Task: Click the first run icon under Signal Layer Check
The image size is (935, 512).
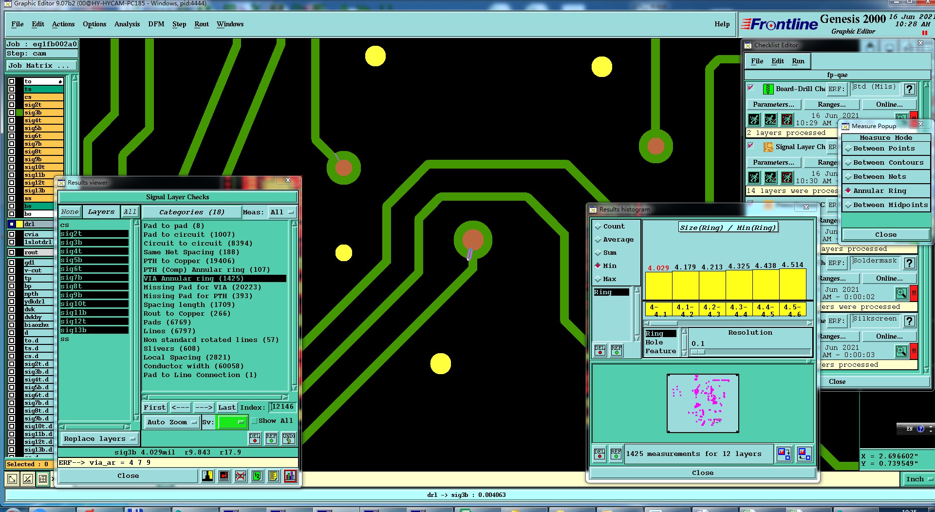Action: point(754,177)
